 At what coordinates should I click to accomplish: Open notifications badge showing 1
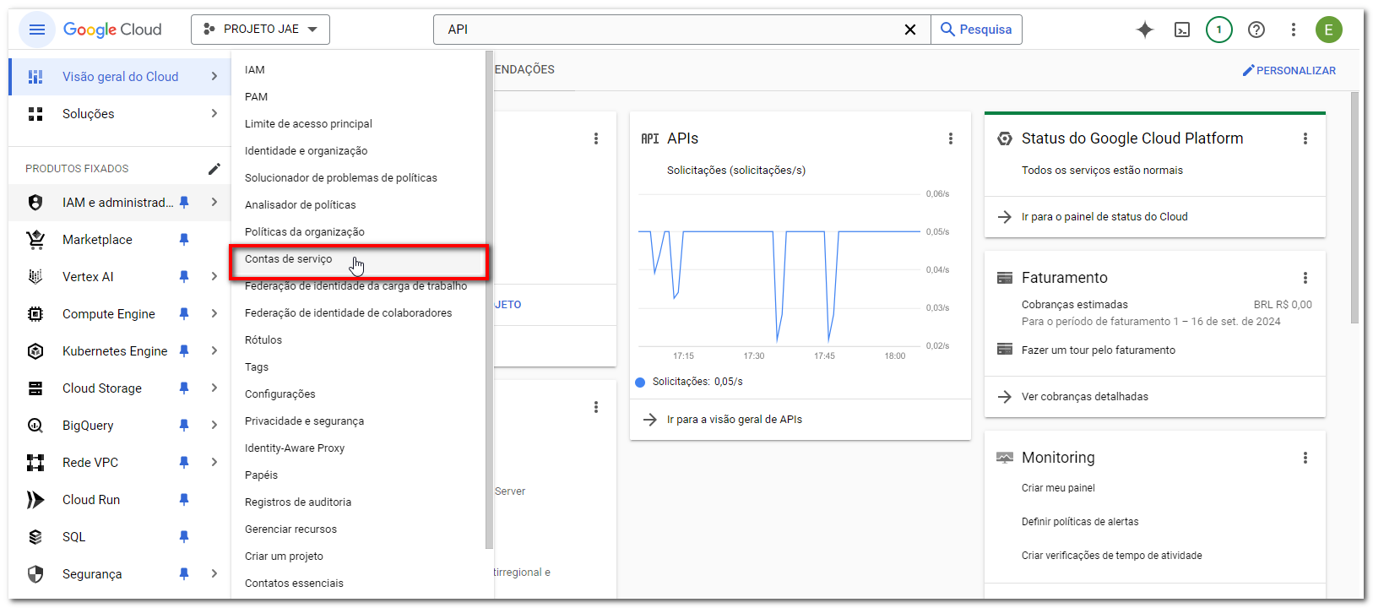click(x=1218, y=30)
